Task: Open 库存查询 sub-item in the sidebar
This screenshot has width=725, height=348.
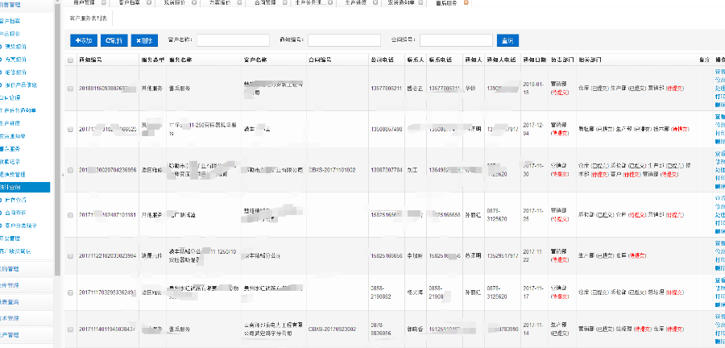Action: point(16,200)
